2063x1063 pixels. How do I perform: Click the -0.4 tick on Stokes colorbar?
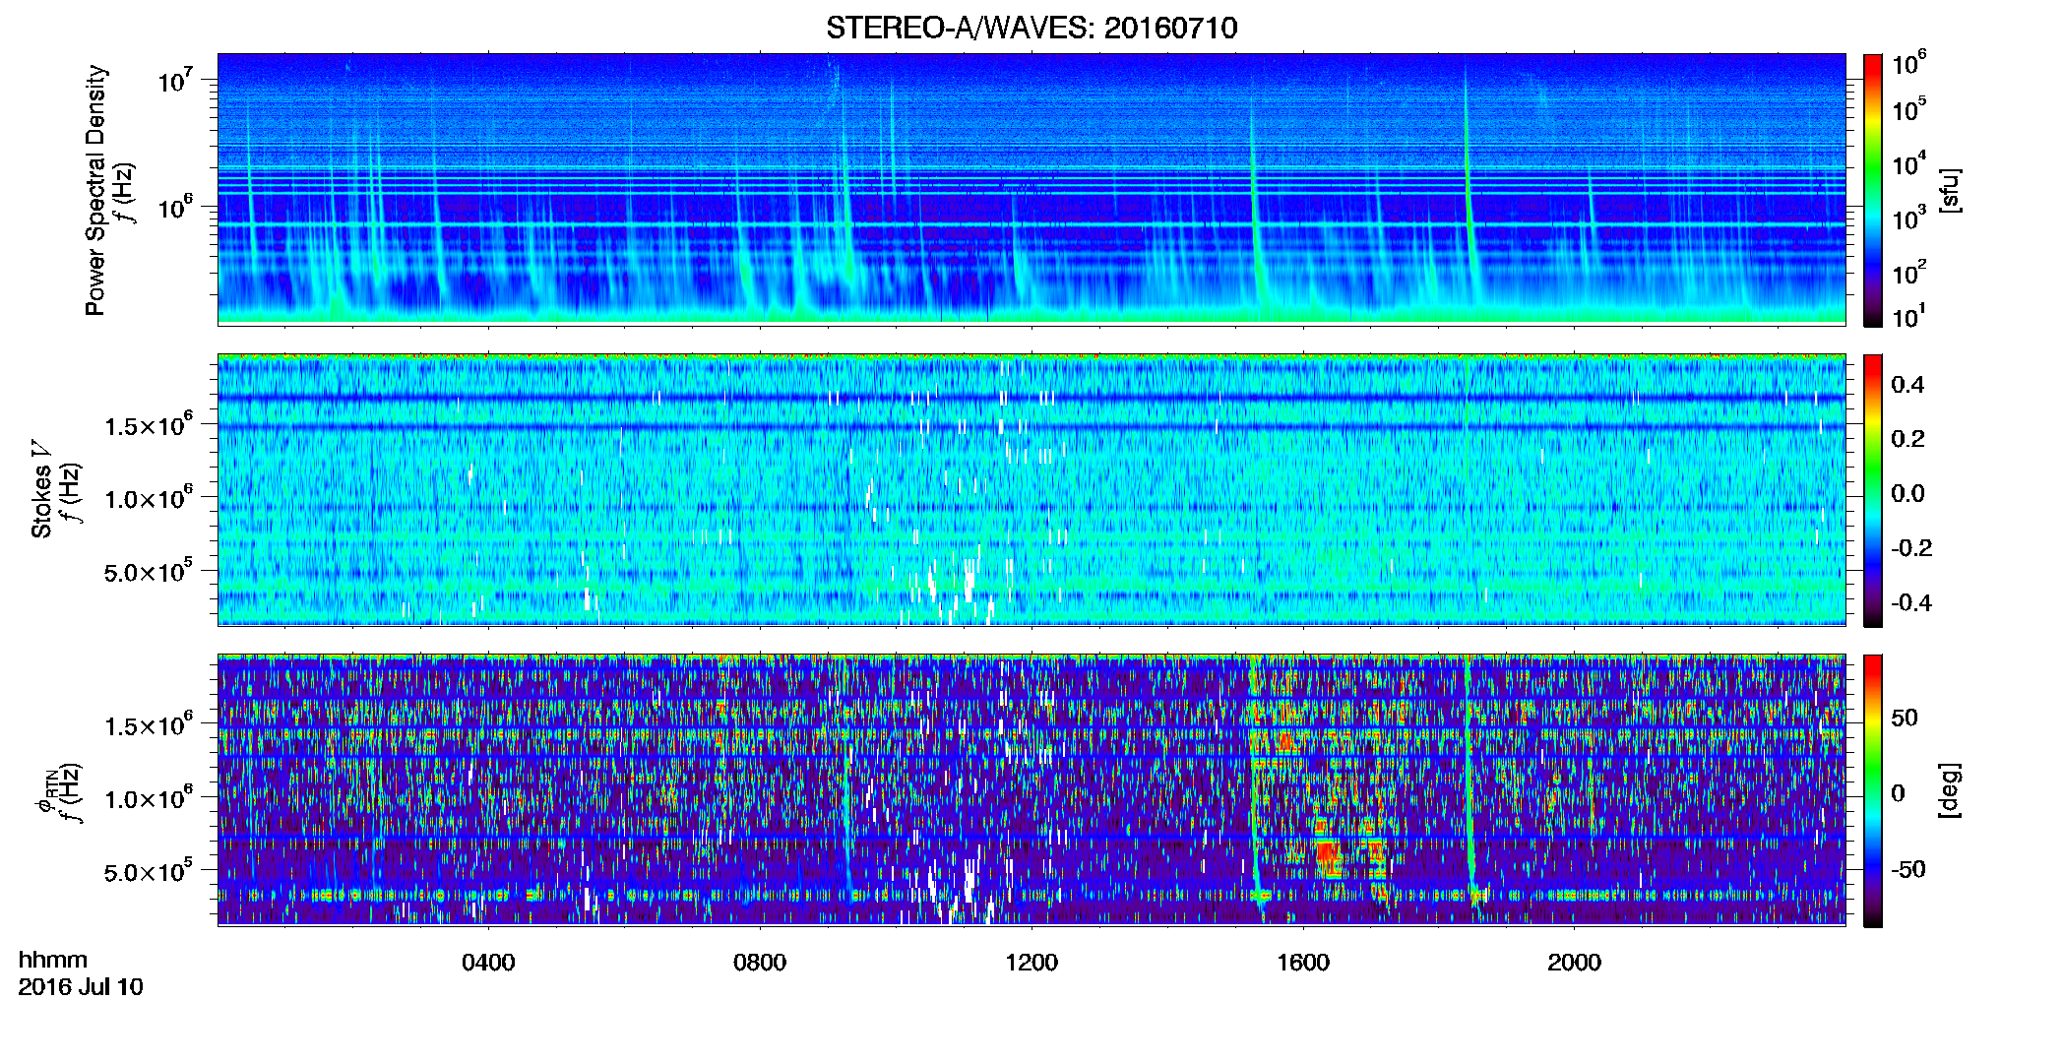[1911, 602]
